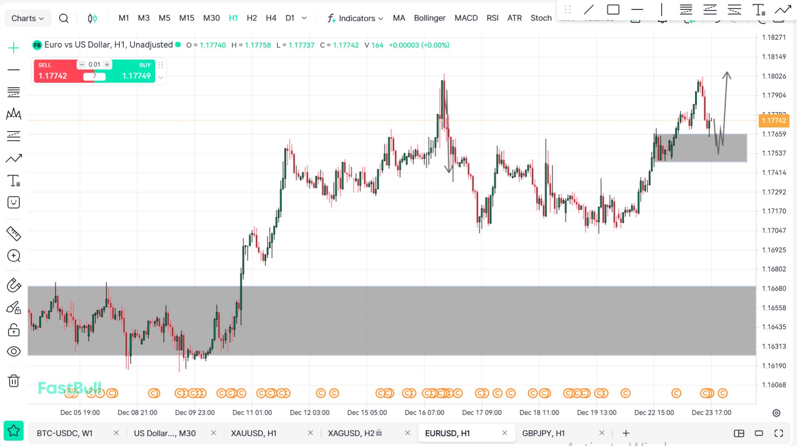Toggle the lock drawings padlock icon
The width and height of the screenshot is (797, 446).
click(x=14, y=330)
